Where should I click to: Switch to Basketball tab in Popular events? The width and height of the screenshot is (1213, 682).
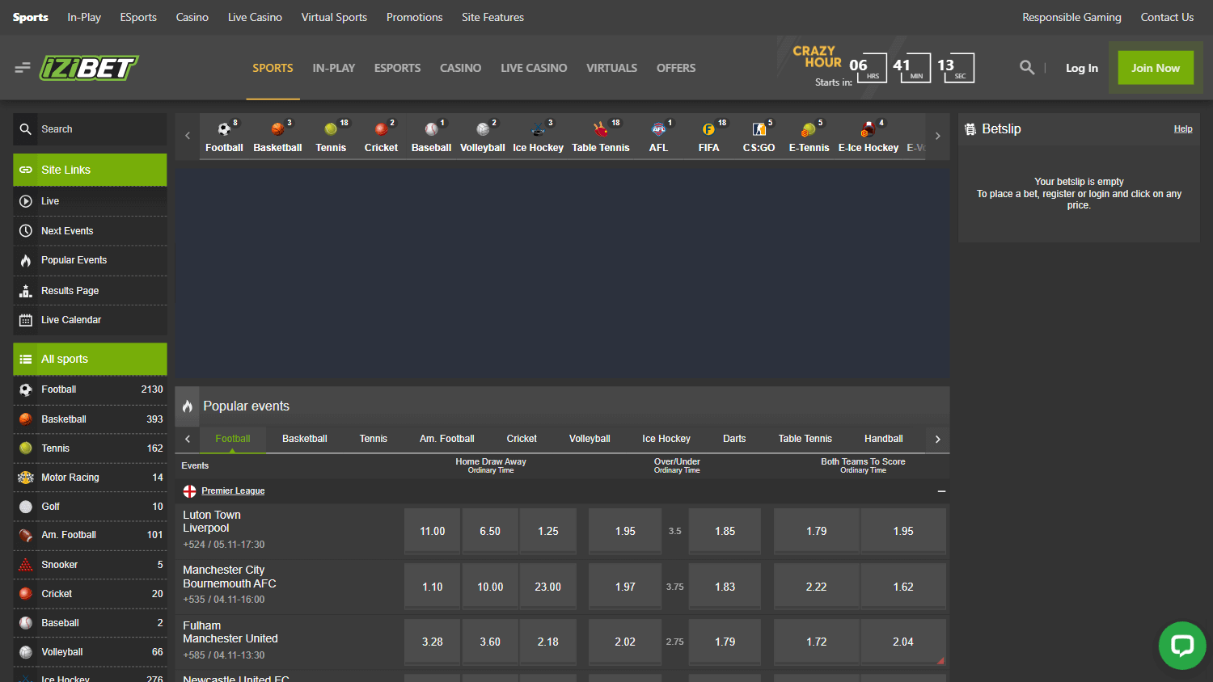click(304, 439)
